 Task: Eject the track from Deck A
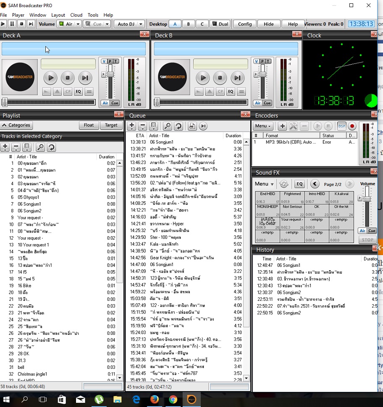57,91
